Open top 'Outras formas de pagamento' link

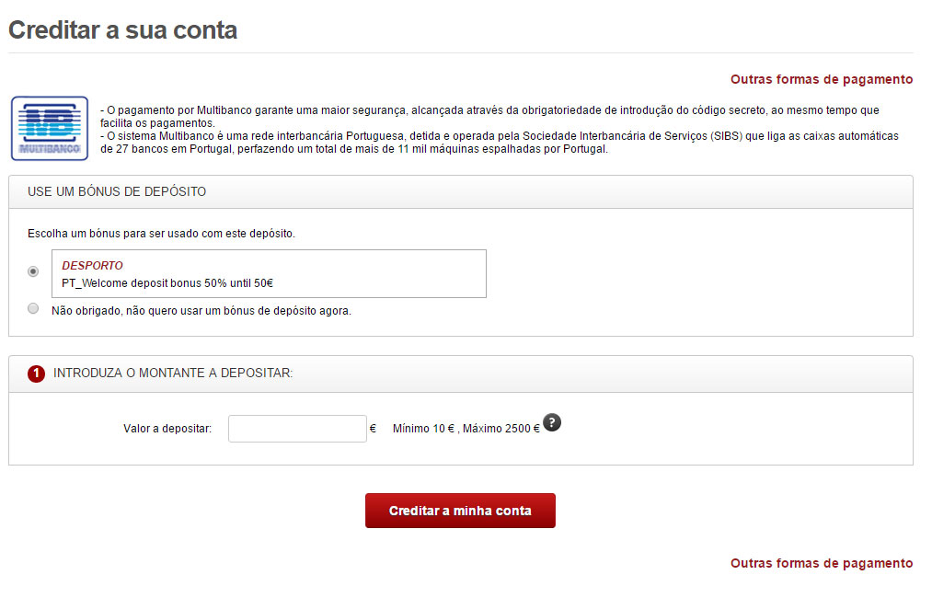pos(821,79)
